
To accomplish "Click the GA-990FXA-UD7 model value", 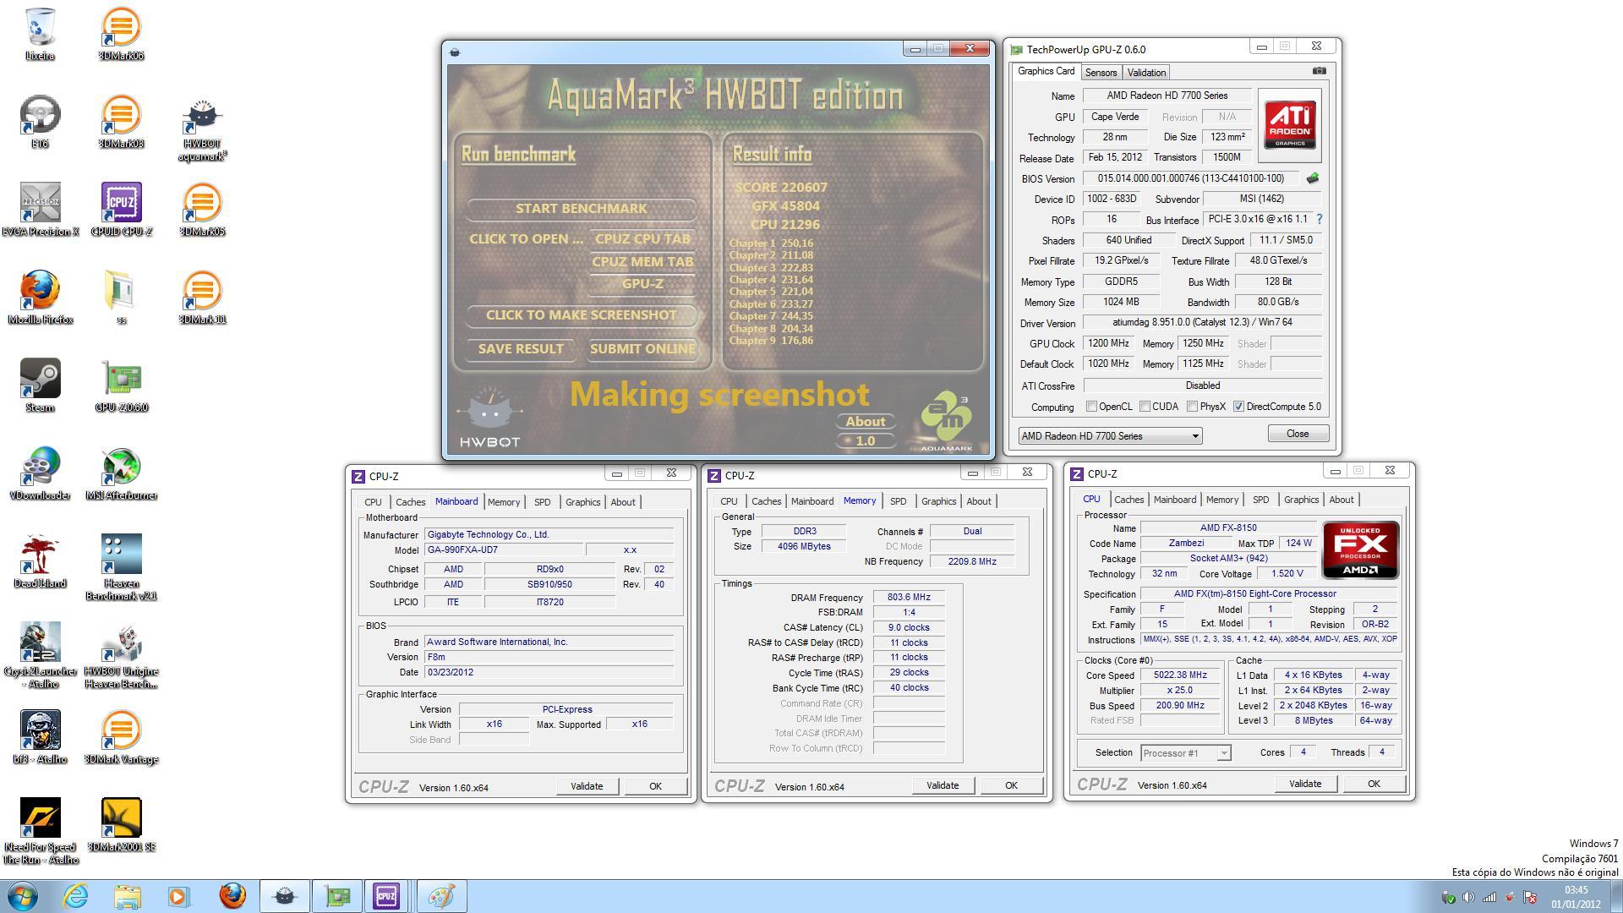I will pos(504,549).
